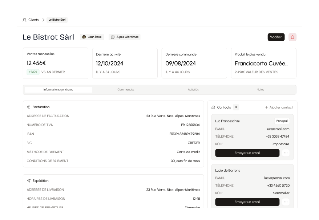Click the Modifier button
The image size is (319, 220).
click(276, 37)
